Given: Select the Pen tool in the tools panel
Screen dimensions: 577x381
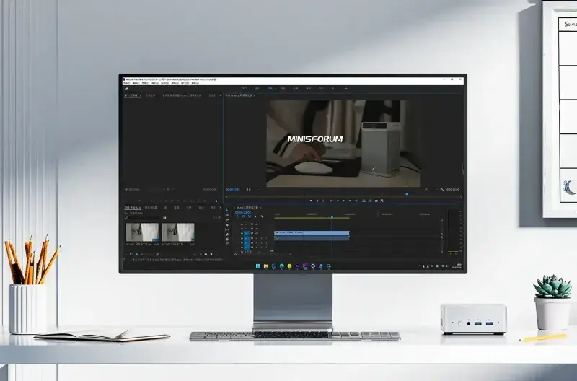Looking at the screenshot, I should coord(227,235).
